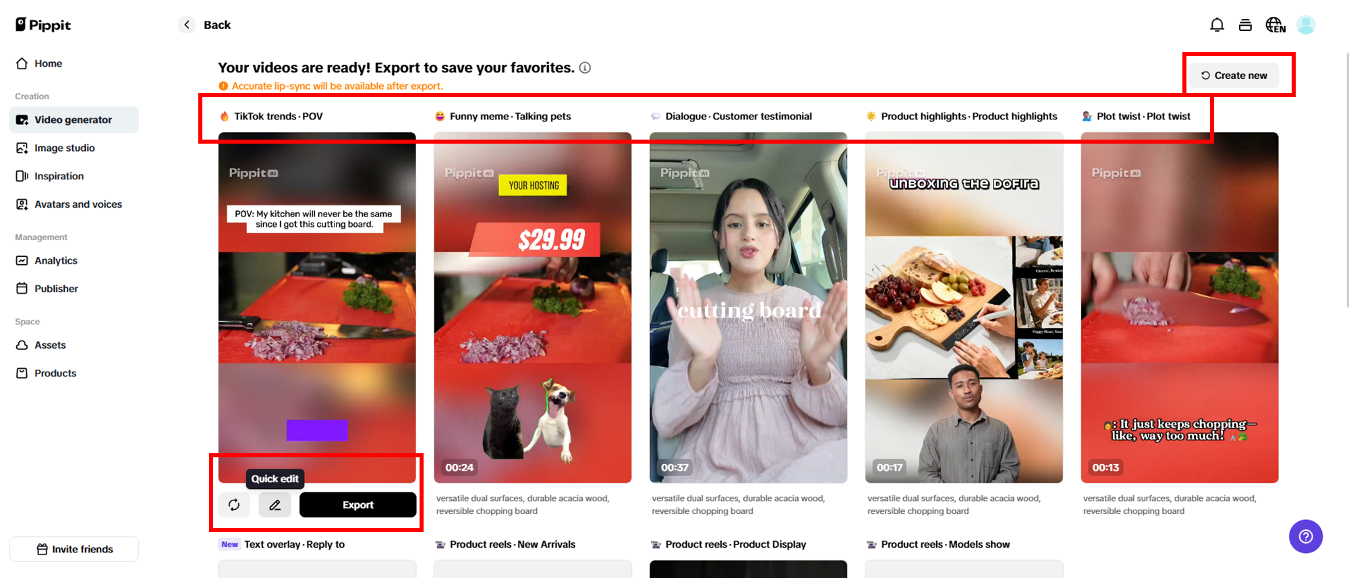This screenshot has height=578, width=1349.
Task: Click the 00:17 duration badge
Action: 890,467
